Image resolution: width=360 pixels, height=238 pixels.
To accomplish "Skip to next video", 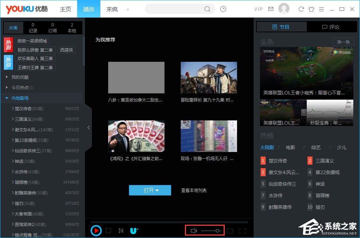I will 121,231.
